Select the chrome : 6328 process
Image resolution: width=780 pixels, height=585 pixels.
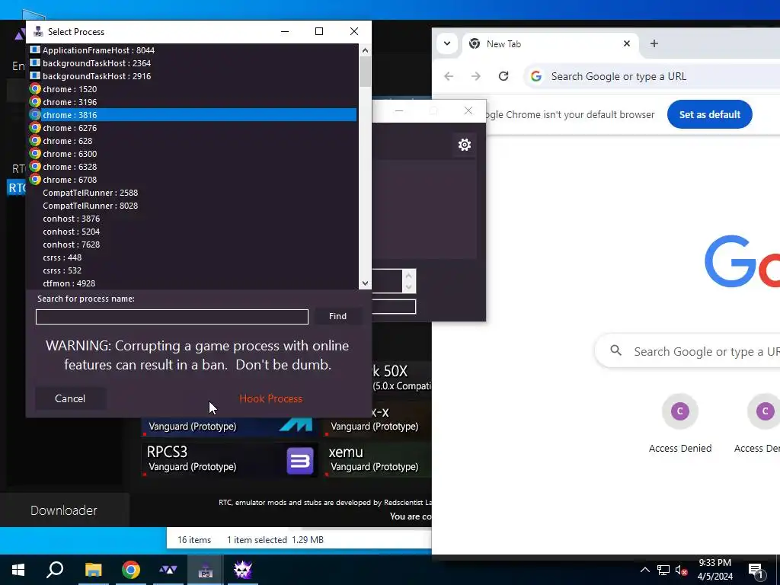(x=193, y=167)
